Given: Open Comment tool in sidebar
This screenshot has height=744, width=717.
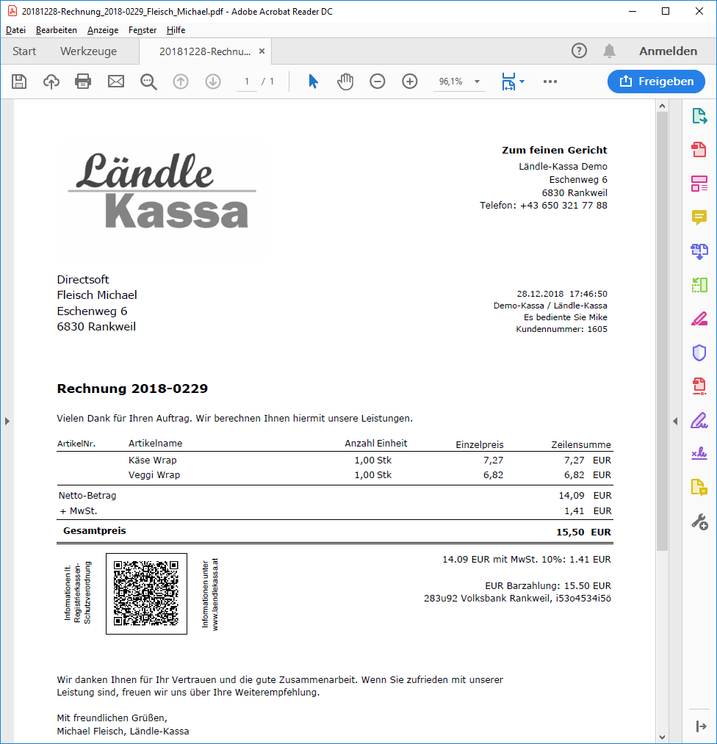Looking at the screenshot, I should (699, 217).
